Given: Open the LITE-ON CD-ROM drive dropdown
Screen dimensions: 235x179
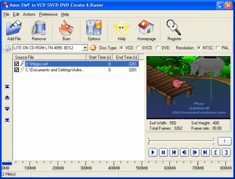Looking at the screenshot, I should 85,48.
